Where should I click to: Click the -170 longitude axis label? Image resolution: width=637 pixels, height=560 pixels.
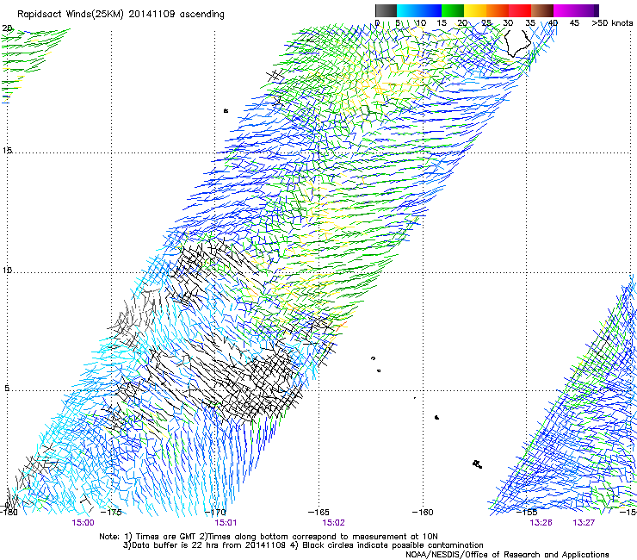pyautogui.click(x=215, y=513)
